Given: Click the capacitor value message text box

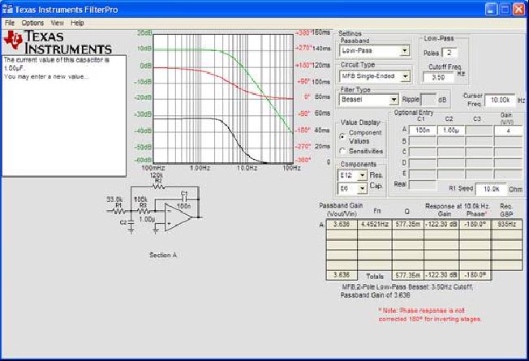Looking at the screenshot, I should (64, 116).
